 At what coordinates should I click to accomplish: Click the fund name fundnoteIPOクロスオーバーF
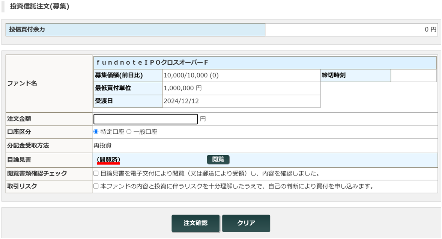(152, 62)
